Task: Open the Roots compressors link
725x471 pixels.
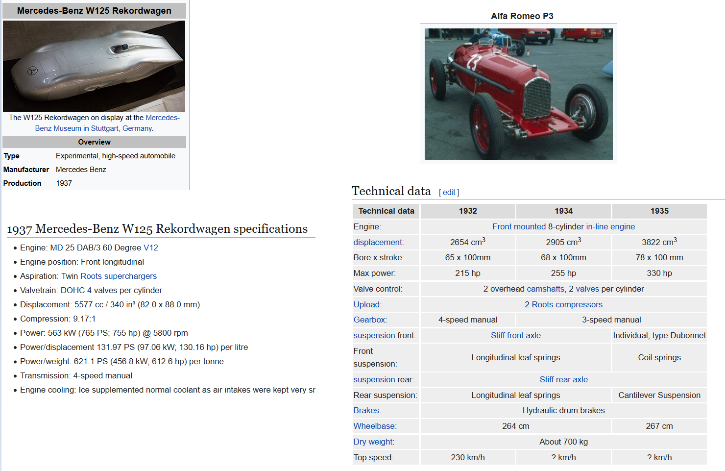Action: click(567, 305)
